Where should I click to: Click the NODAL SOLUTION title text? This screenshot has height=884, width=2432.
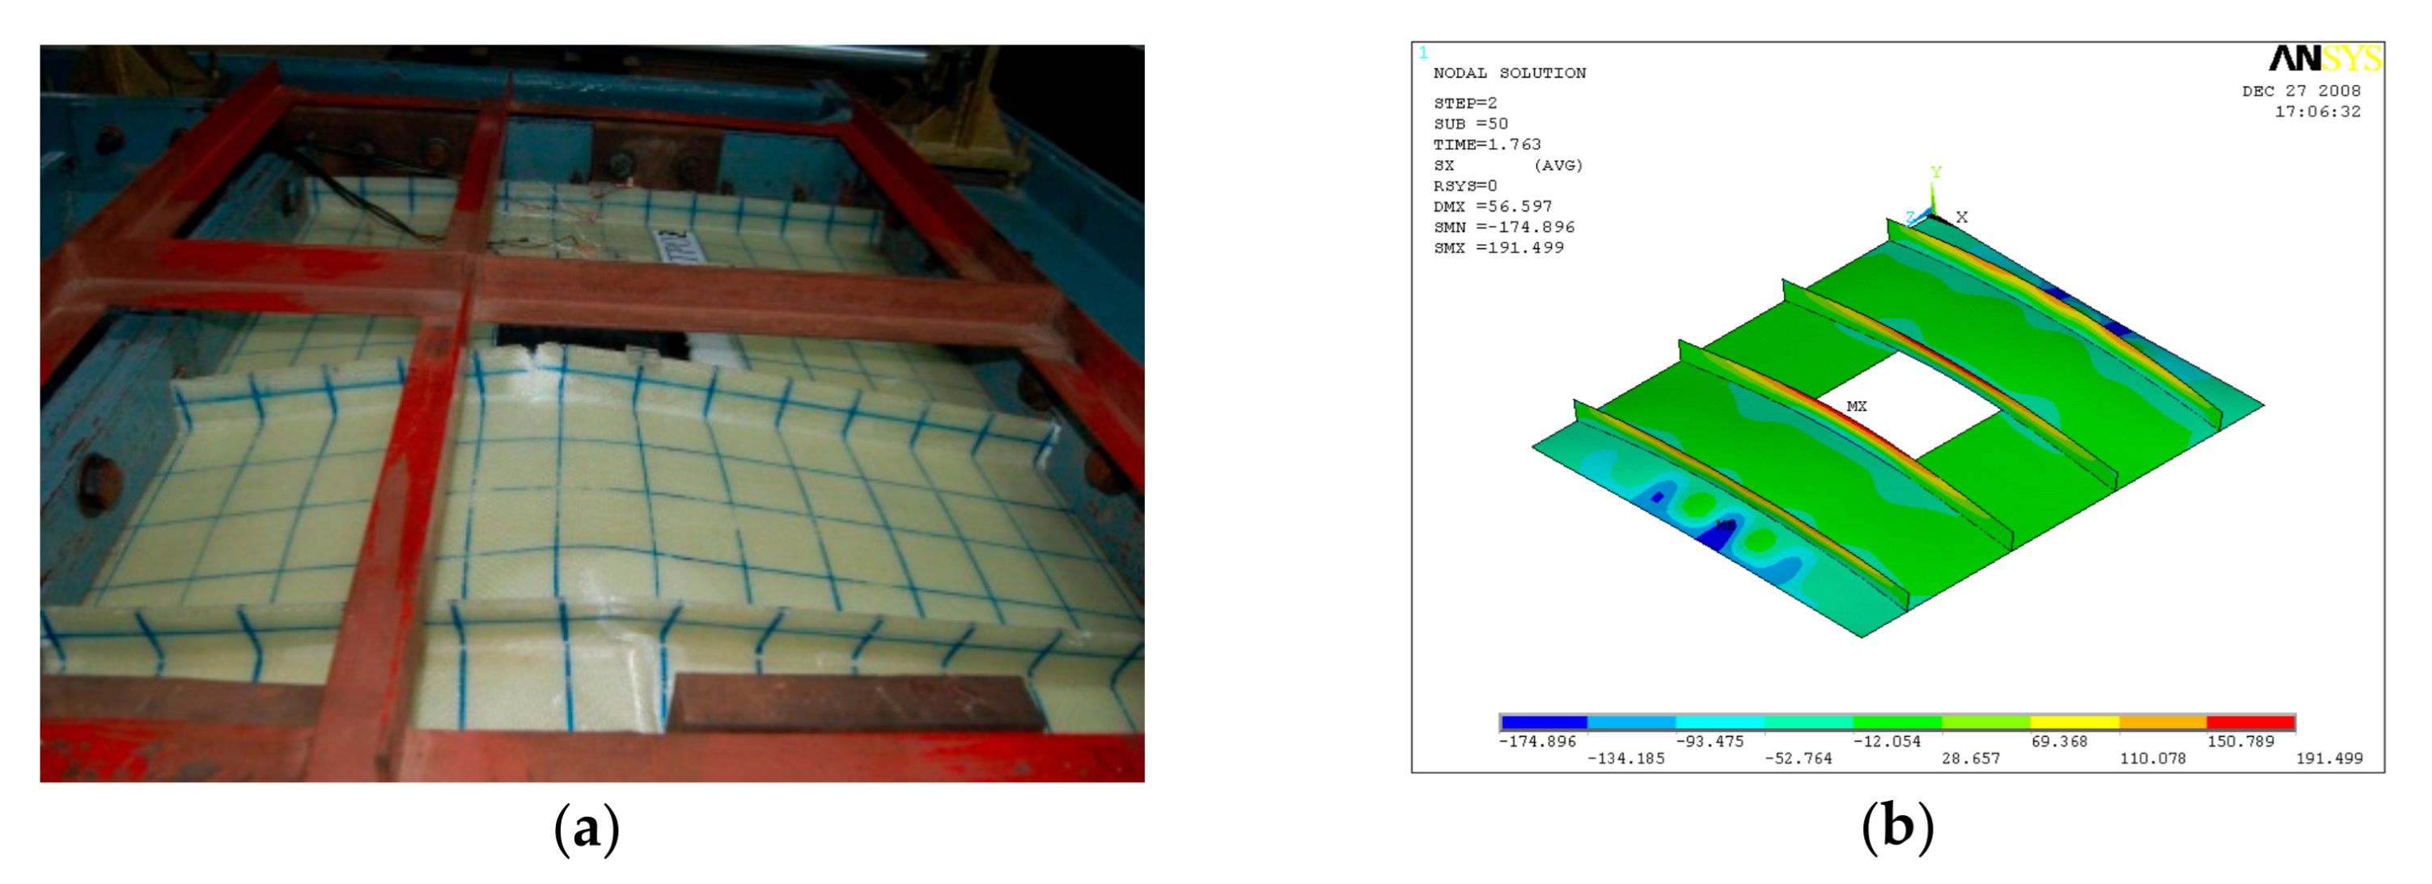[1509, 73]
